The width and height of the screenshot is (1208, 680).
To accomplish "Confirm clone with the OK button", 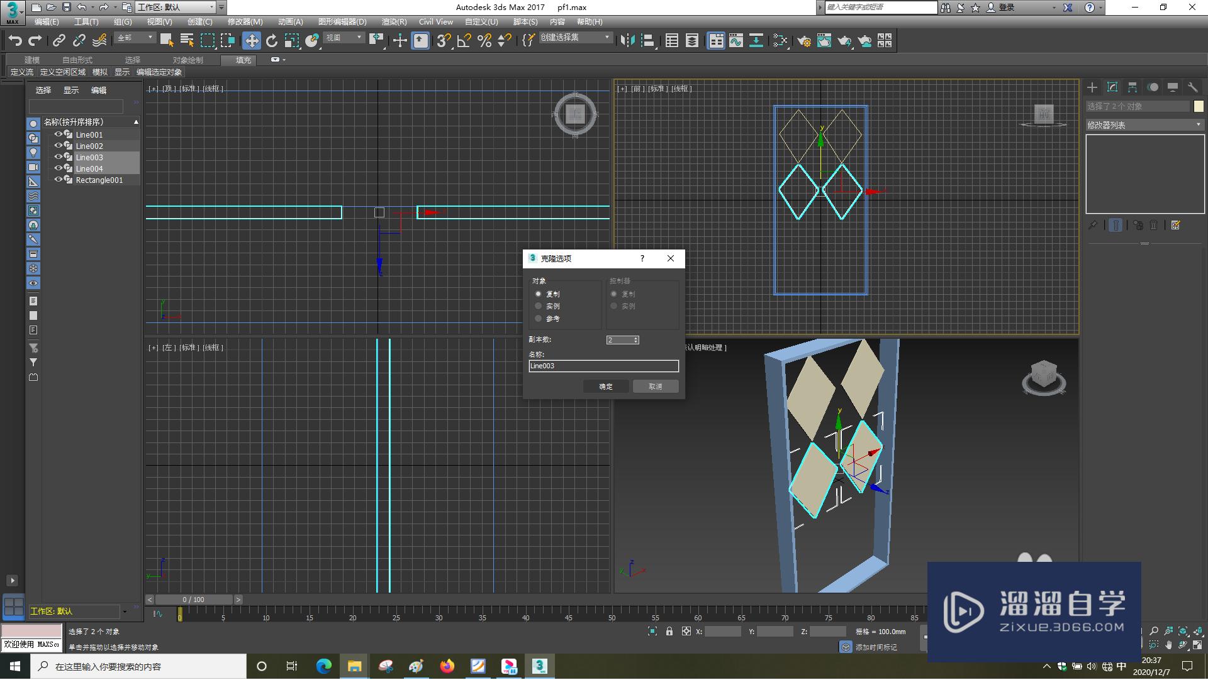I will [x=606, y=387].
